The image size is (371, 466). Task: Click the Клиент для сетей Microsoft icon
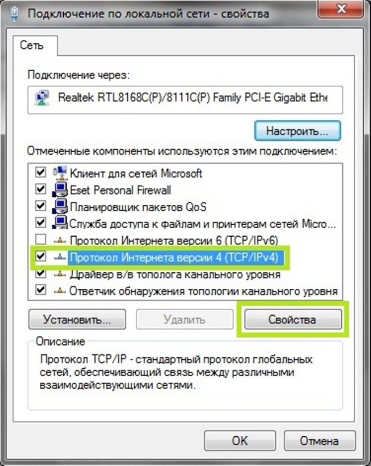coord(60,173)
